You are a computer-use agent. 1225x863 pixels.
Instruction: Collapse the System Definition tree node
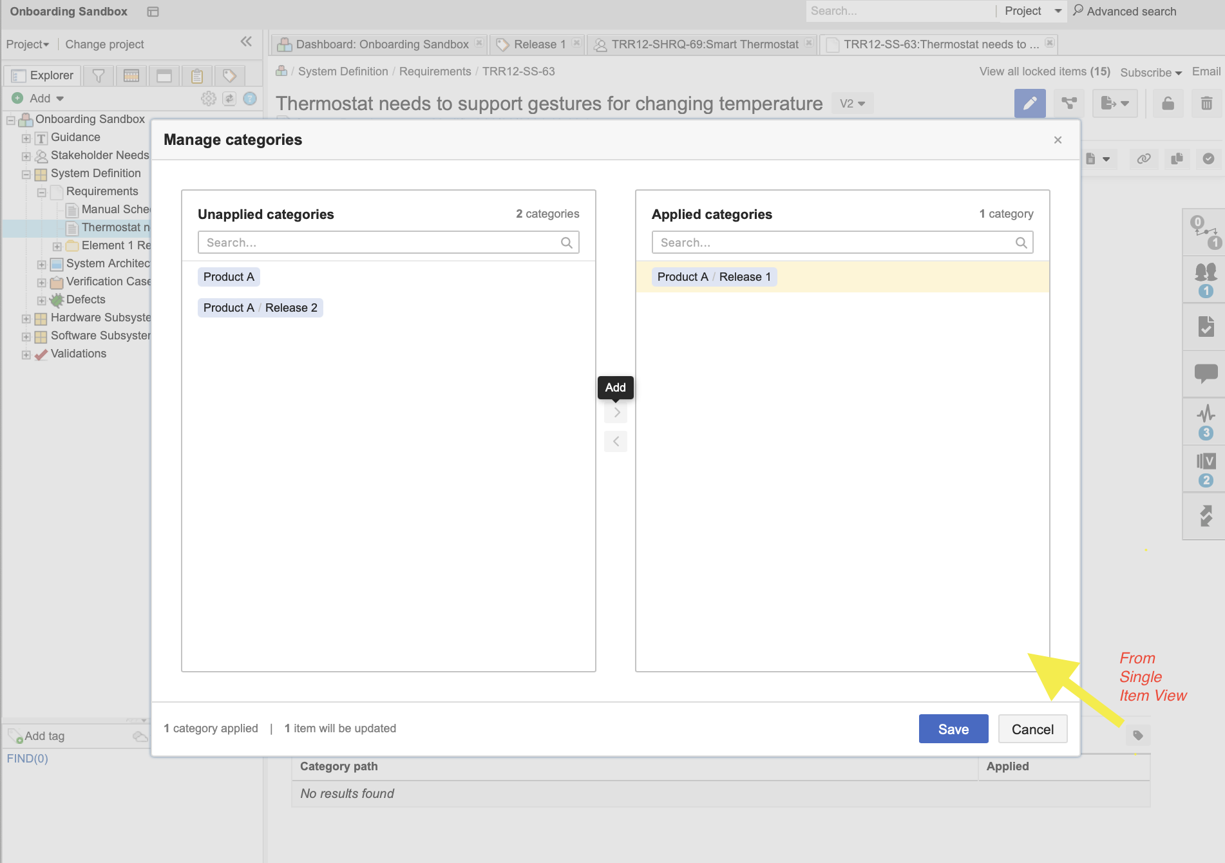[26, 175]
